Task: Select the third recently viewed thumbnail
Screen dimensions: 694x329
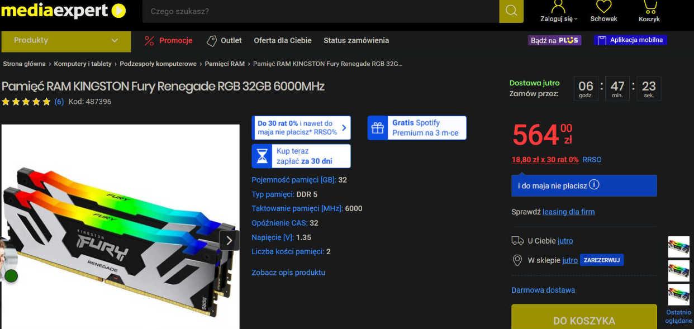Action: click(679, 295)
